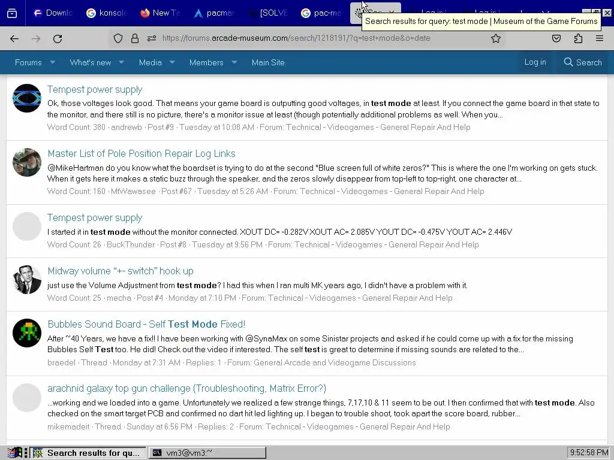Expand the Members dropdown arrow
Image resolution: width=614 pixels, height=460 pixels.
(234, 62)
